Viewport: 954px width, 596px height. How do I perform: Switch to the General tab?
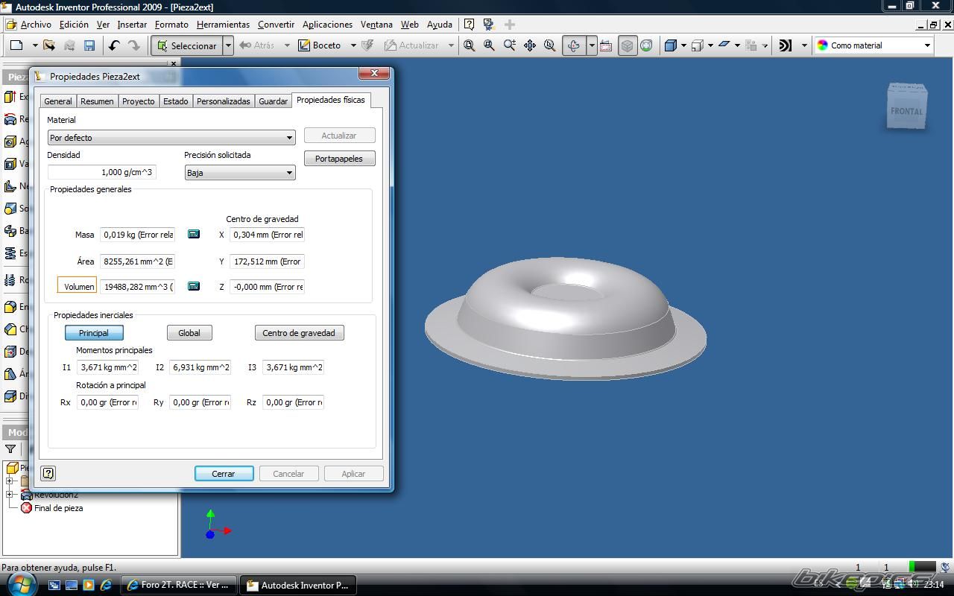(58, 101)
